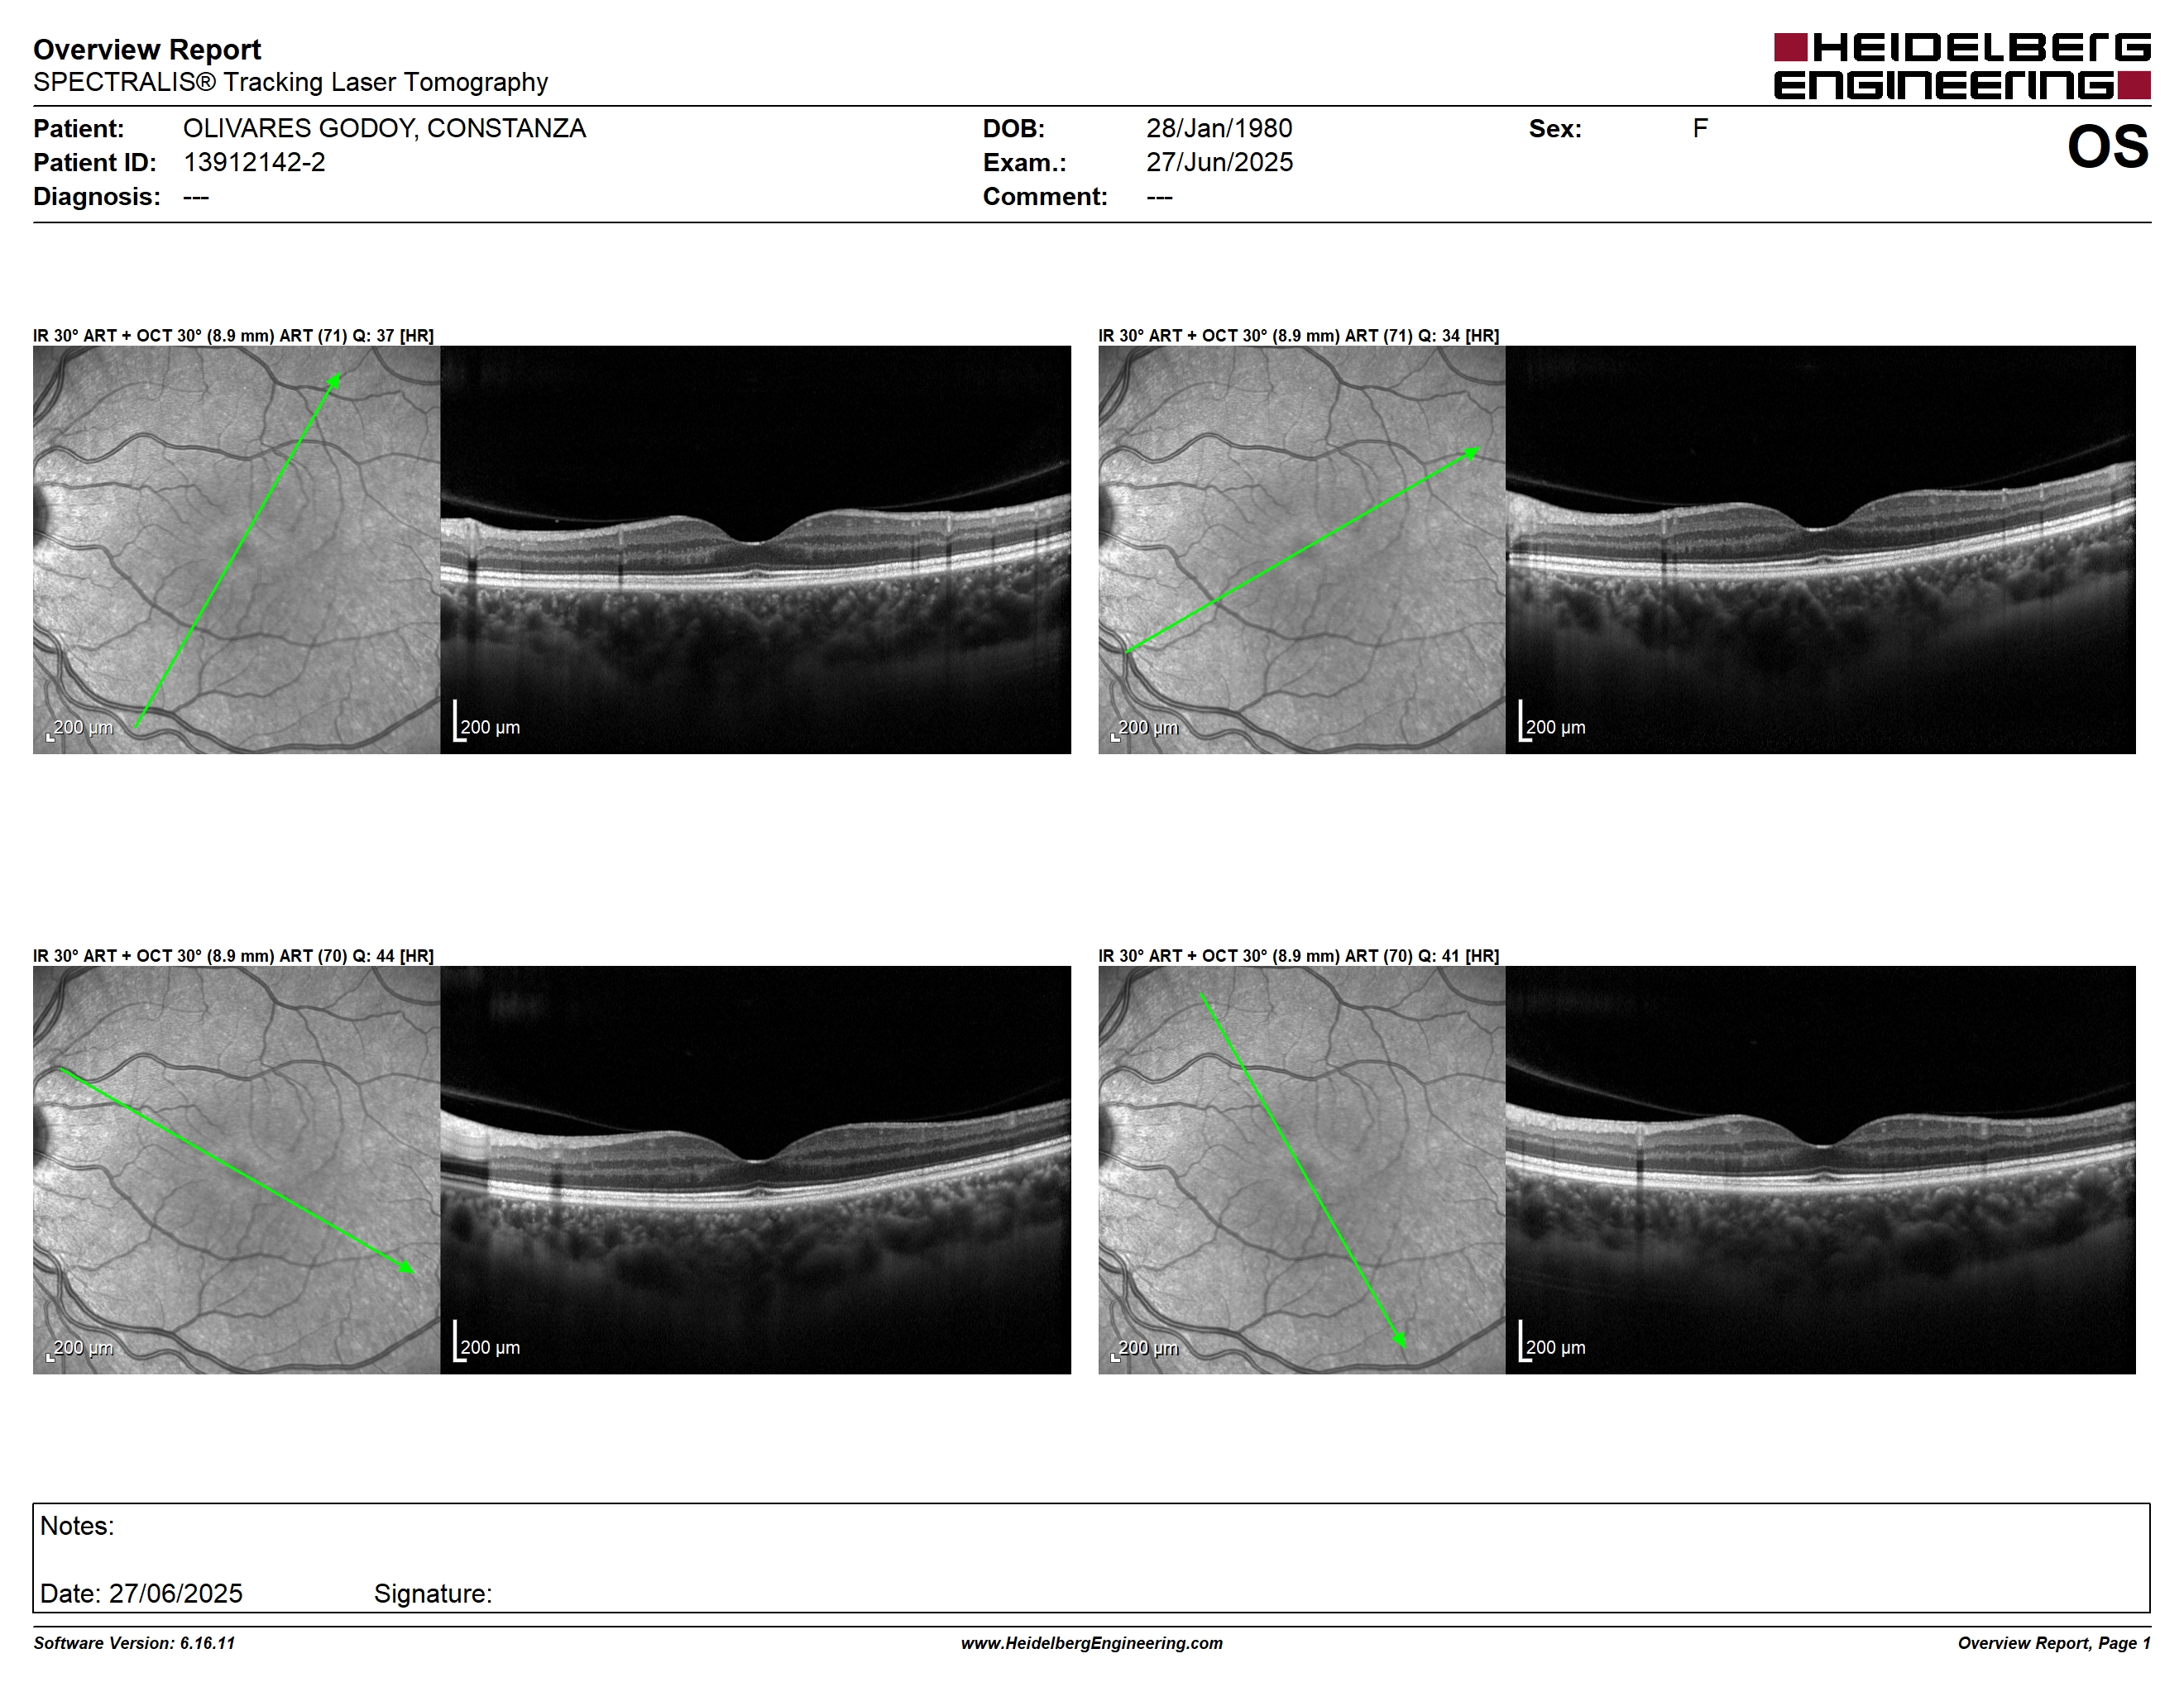Click Software Version: 6.16.11 footer text
This screenshot has width=2184, height=1687.
pos(134,1643)
